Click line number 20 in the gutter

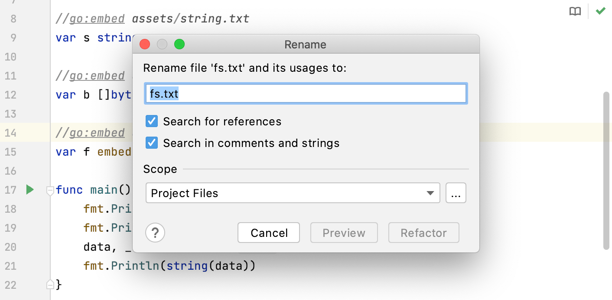point(10,247)
